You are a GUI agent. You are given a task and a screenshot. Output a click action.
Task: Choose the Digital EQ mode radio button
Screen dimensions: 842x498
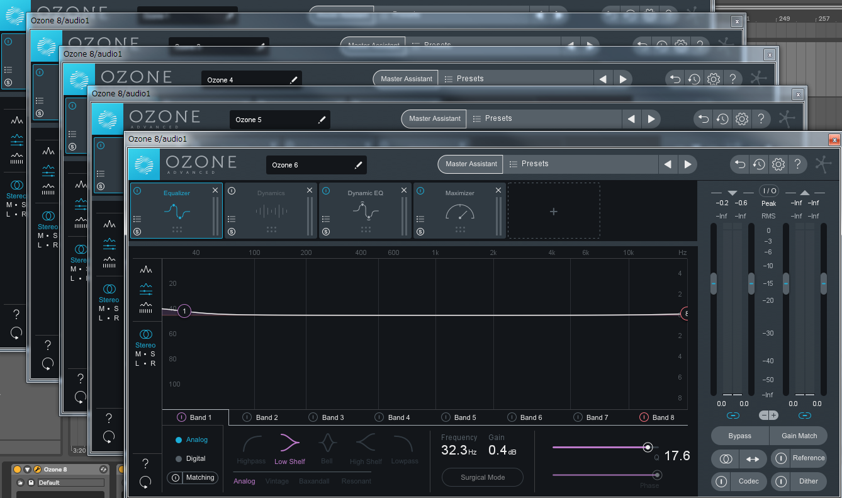(x=179, y=459)
